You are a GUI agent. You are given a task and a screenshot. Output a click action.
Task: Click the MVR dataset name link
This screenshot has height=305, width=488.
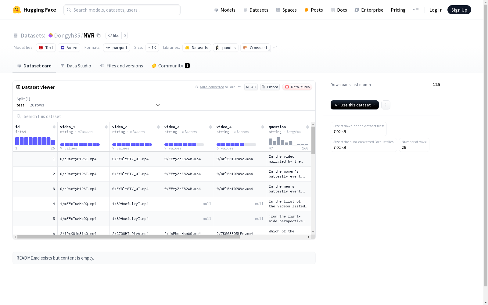[x=89, y=35]
